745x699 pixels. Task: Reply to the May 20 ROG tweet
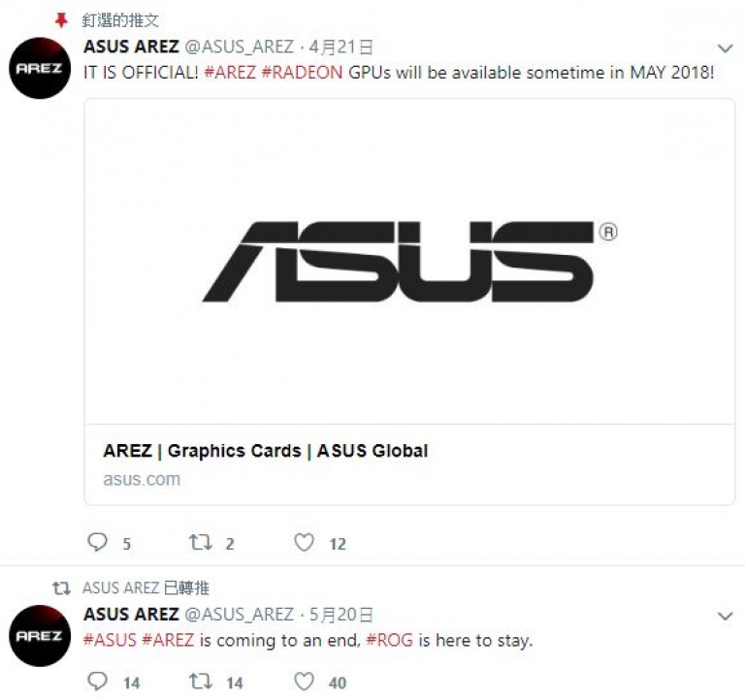[98, 682]
